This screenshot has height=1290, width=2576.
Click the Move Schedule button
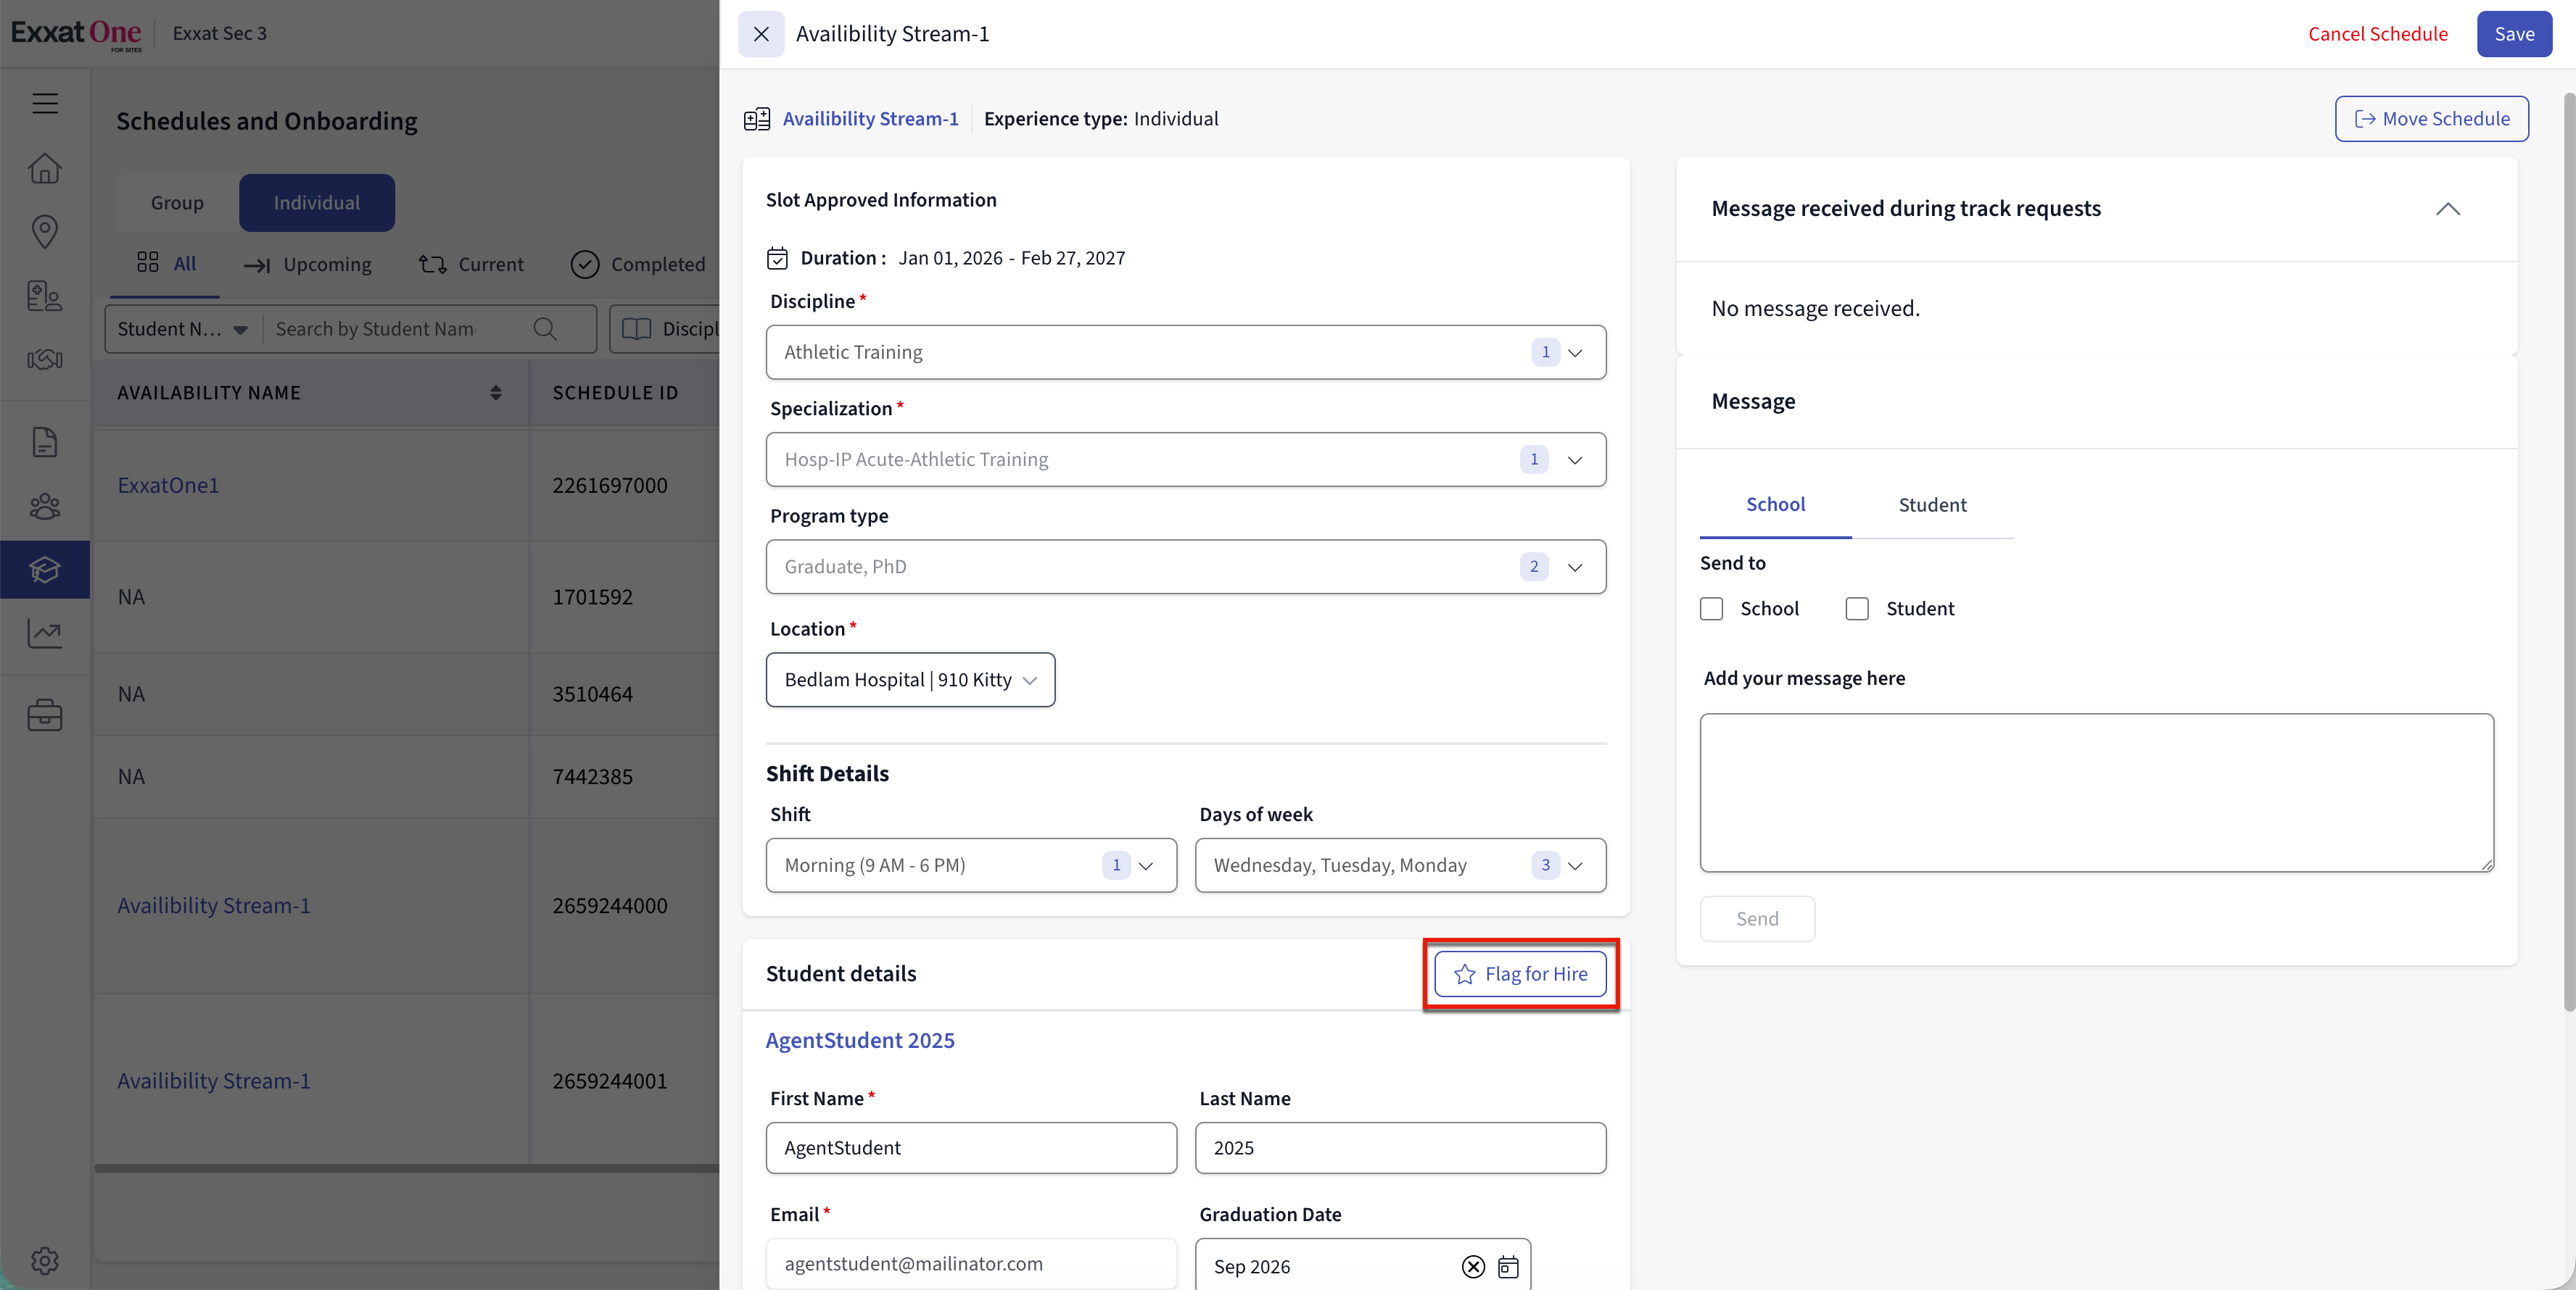[2431, 119]
